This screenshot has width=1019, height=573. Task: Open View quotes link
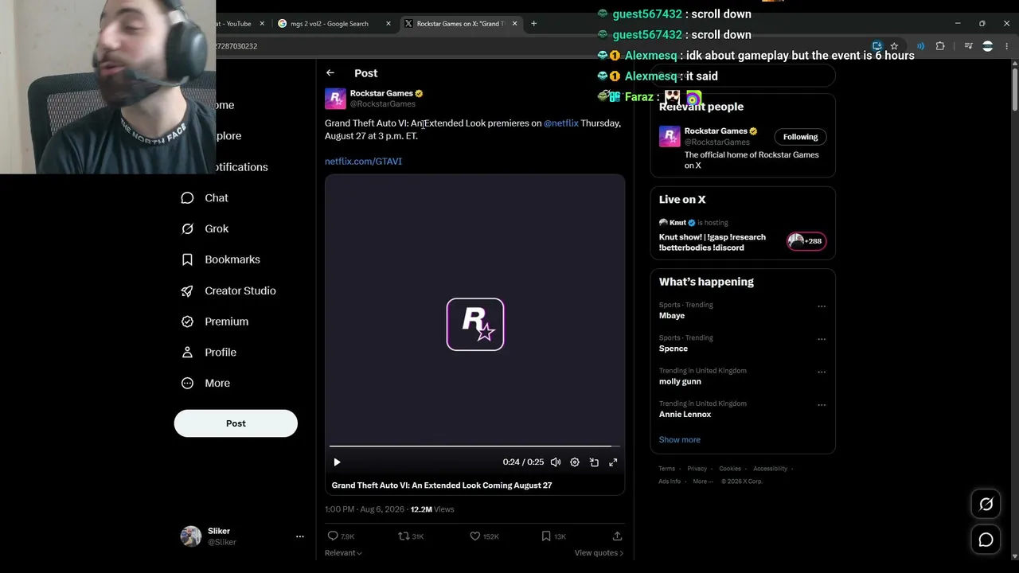click(599, 553)
